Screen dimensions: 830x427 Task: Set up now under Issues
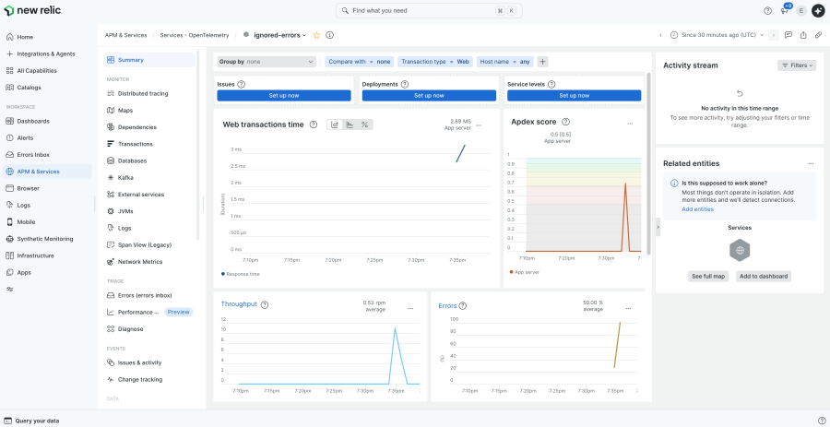coord(284,96)
